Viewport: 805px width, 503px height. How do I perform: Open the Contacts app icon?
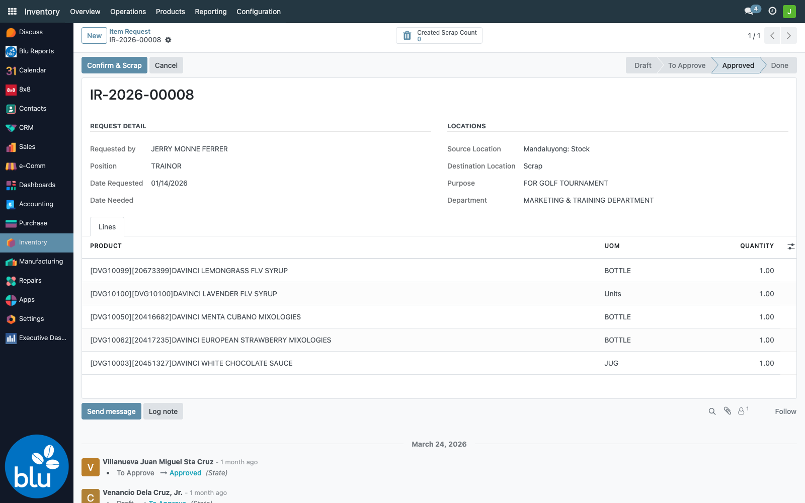coord(11,109)
